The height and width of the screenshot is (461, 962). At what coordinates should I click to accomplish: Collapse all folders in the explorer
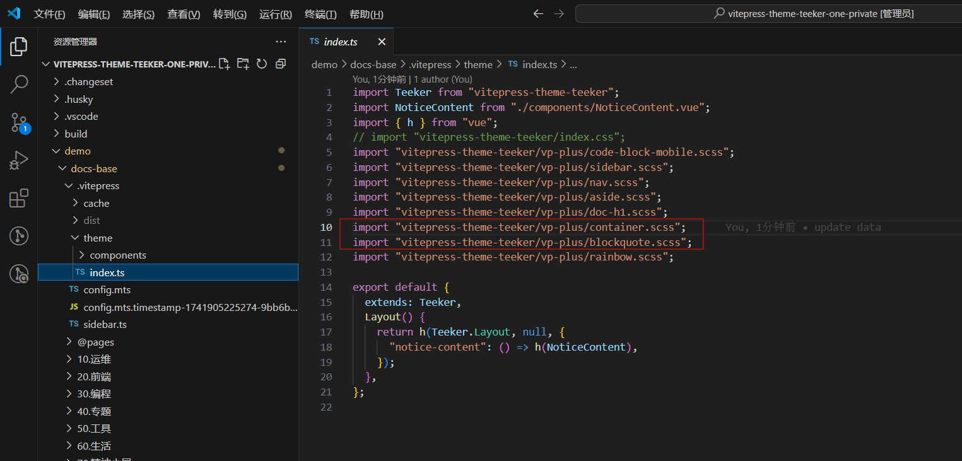tap(281, 64)
